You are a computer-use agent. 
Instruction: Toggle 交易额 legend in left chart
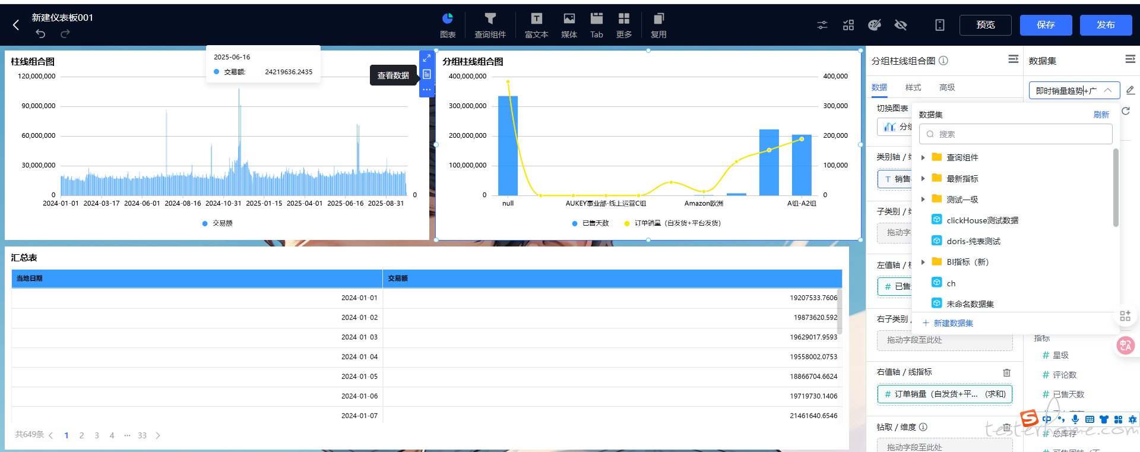click(x=217, y=223)
